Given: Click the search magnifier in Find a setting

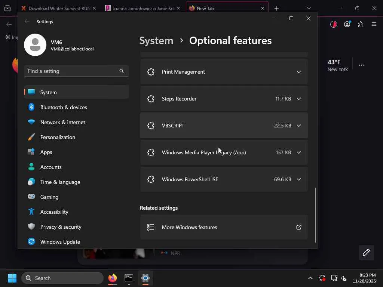Looking at the screenshot, I should pos(122,71).
